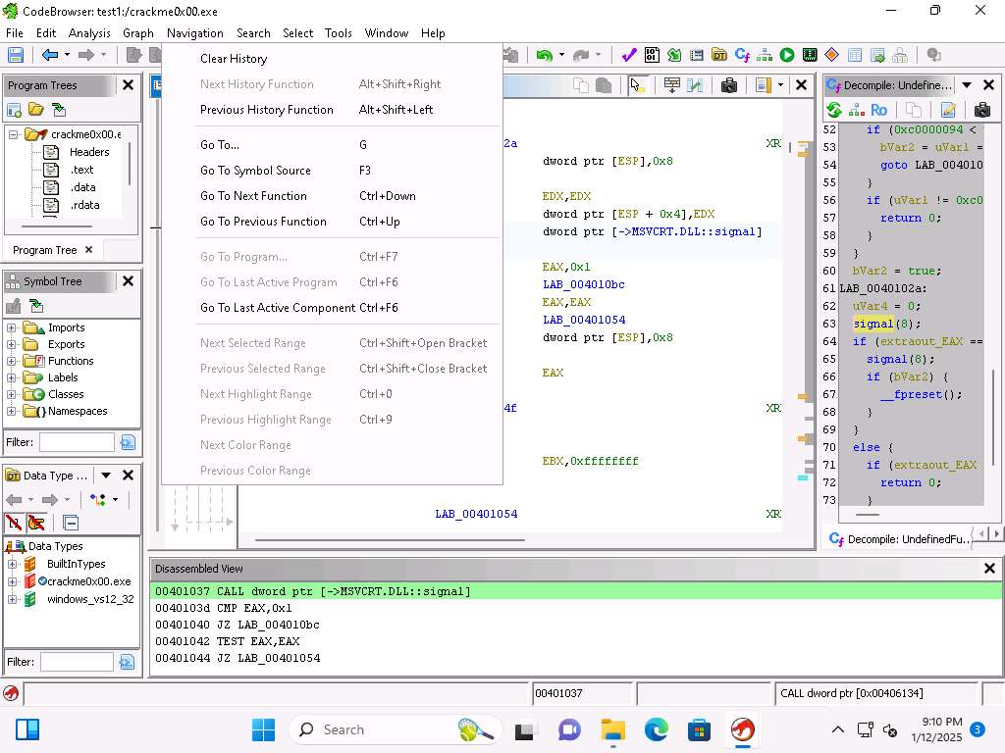This screenshot has width=1005, height=753.
Task: Collapse all in the Data Type Manager
Action: [71, 523]
